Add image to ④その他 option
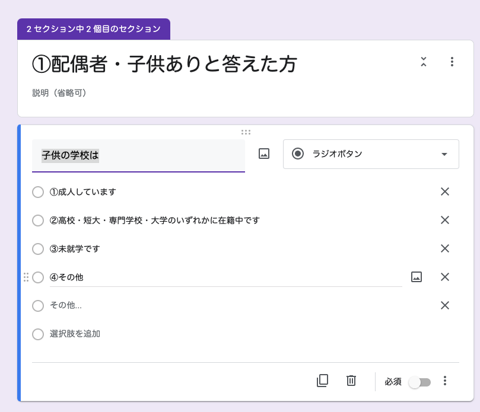Screen dimensions: 480x412 (417, 277)
